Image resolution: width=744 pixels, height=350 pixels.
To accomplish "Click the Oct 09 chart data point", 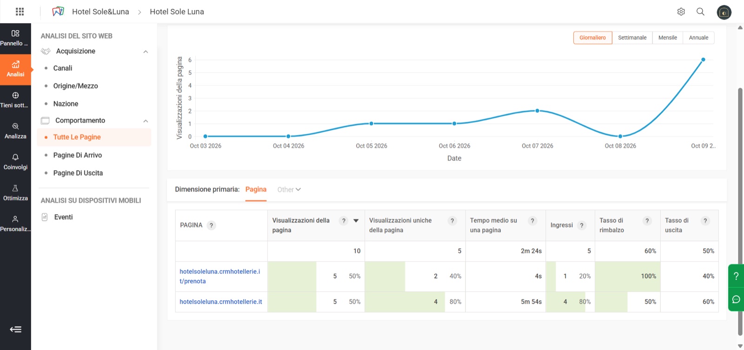I will coord(703,59).
